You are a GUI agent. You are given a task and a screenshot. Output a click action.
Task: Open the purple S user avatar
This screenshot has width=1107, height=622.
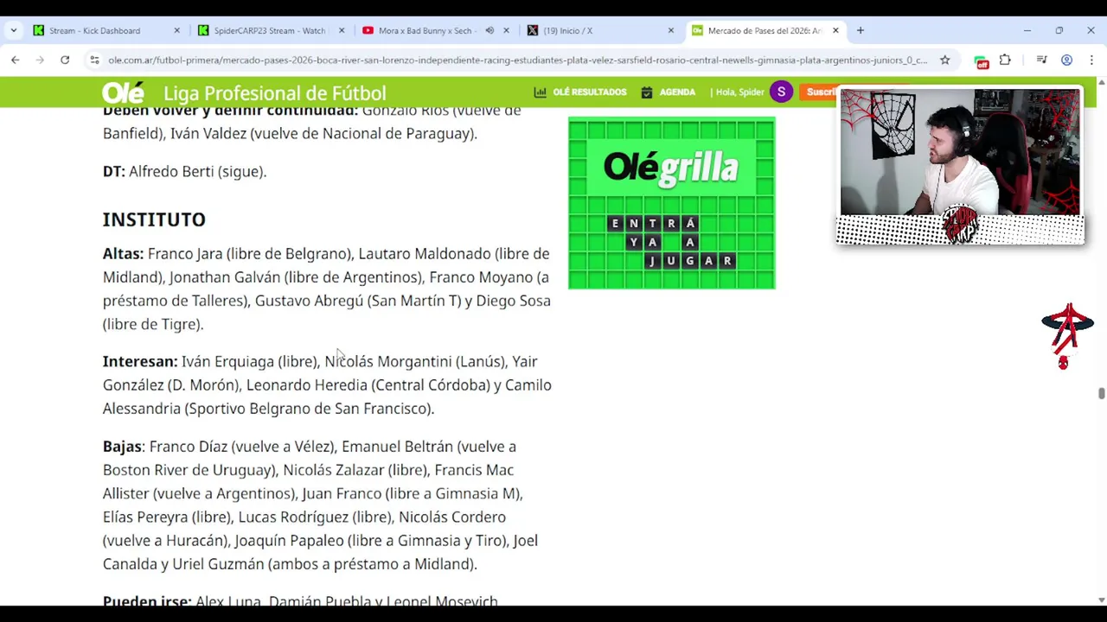[x=781, y=92]
